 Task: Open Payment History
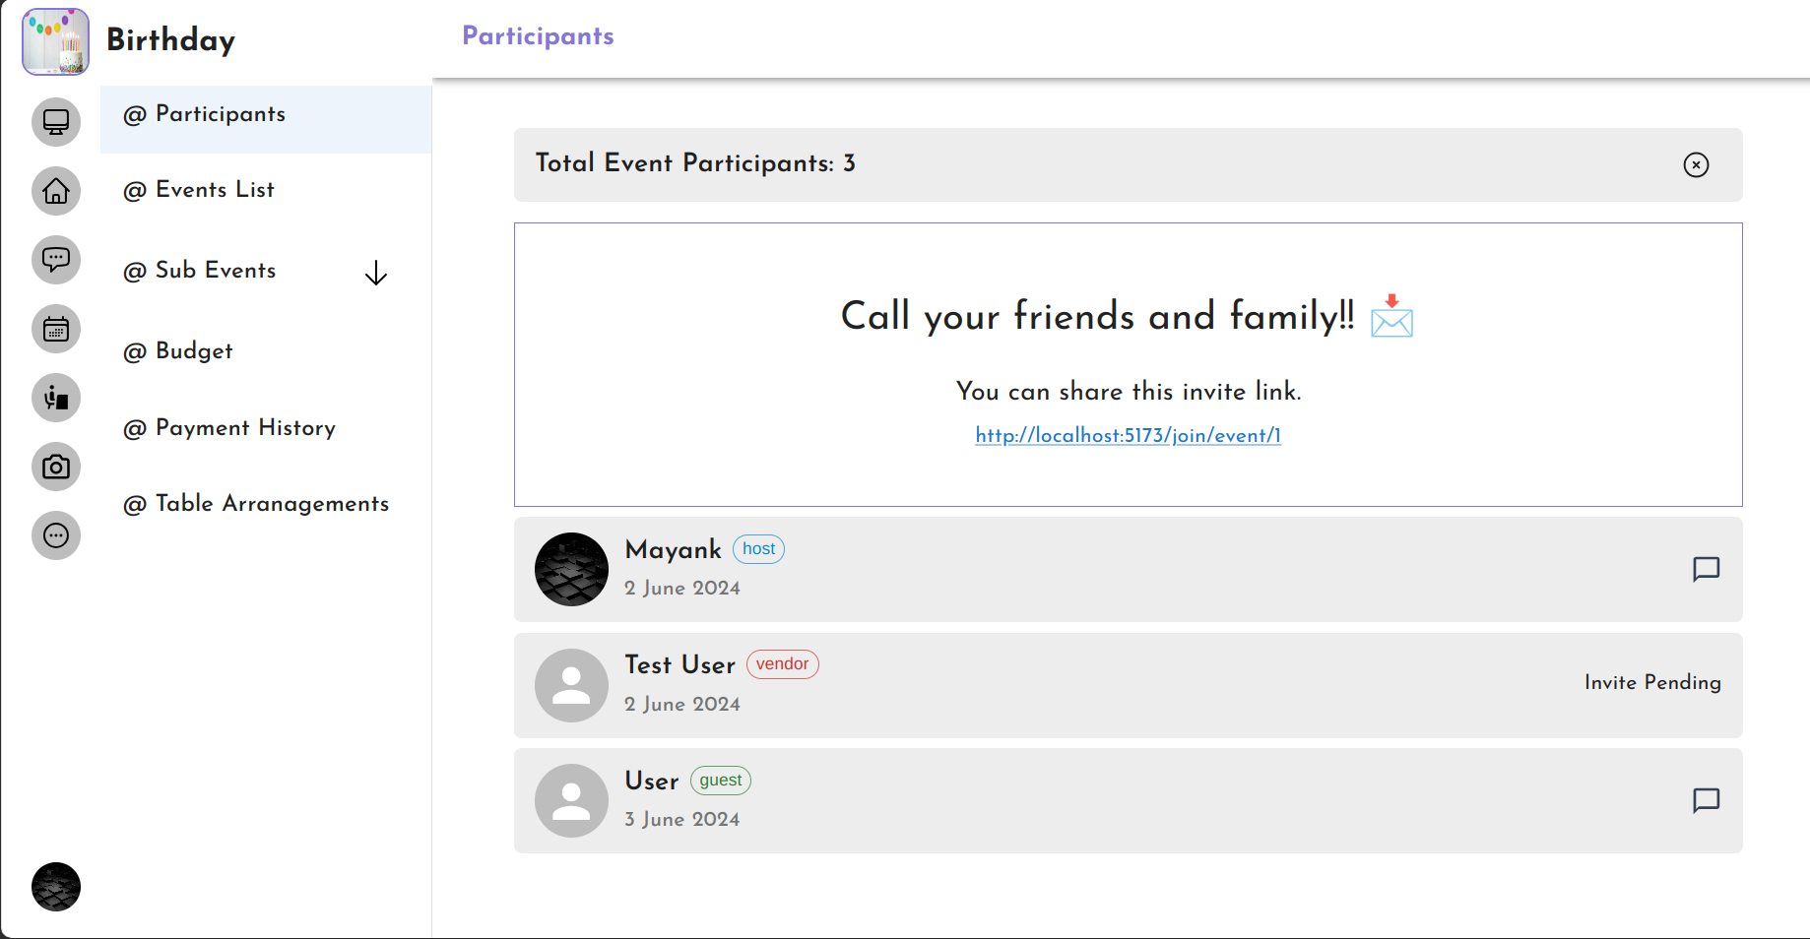click(x=229, y=428)
